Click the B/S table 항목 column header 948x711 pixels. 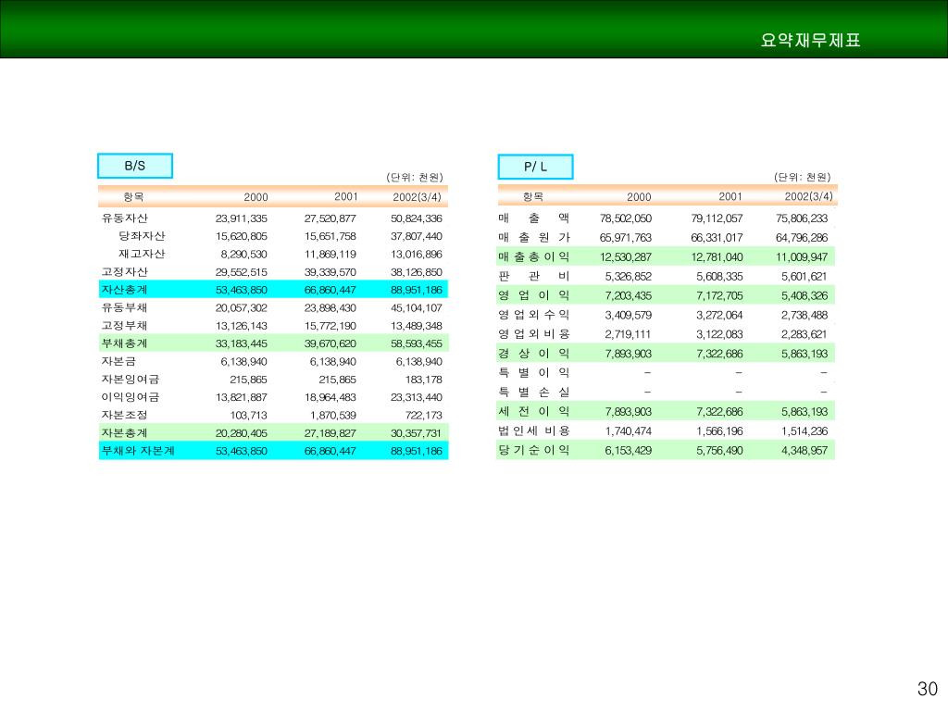pyautogui.click(x=133, y=196)
